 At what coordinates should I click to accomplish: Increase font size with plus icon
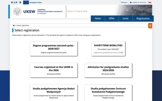coord(16,2)
